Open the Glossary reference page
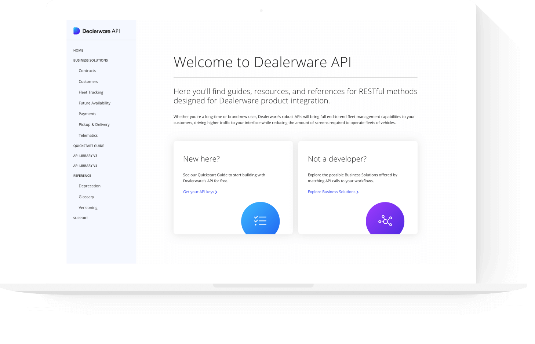The height and width of the screenshot is (344, 535). tap(86, 197)
